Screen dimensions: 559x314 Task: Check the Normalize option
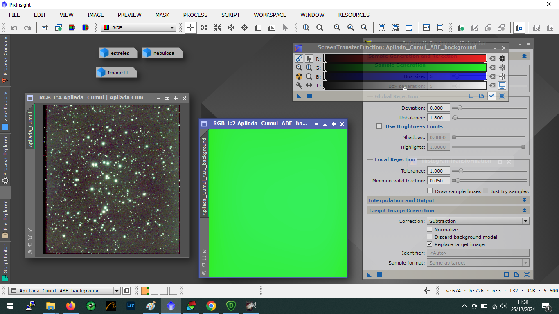tap(430, 230)
